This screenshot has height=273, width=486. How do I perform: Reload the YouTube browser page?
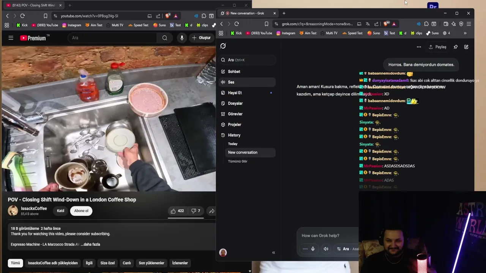[22, 16]
